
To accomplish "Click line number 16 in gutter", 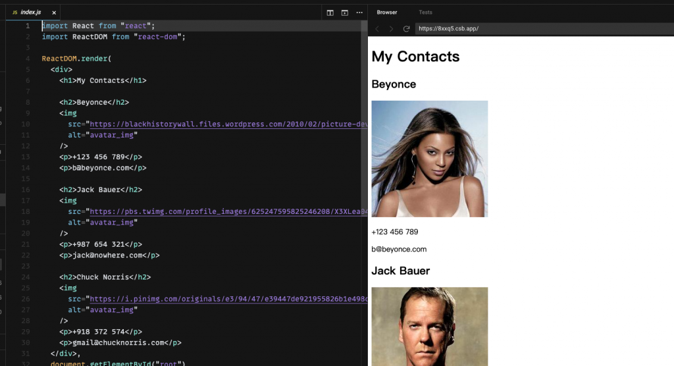I will (26, 190).
